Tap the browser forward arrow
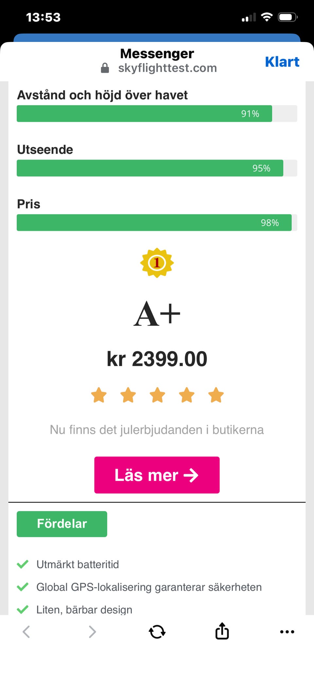This screenshot has width=314, height=681. 92,632
